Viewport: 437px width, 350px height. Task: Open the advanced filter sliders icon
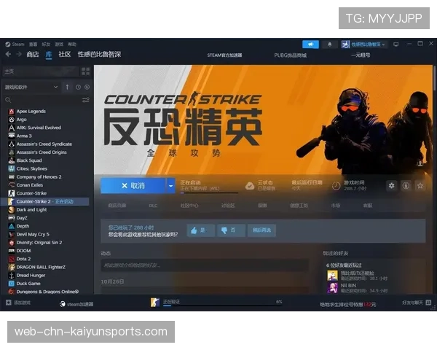click(x=86, y=100)
